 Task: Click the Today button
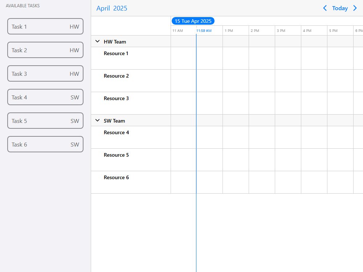click(340, 8)
